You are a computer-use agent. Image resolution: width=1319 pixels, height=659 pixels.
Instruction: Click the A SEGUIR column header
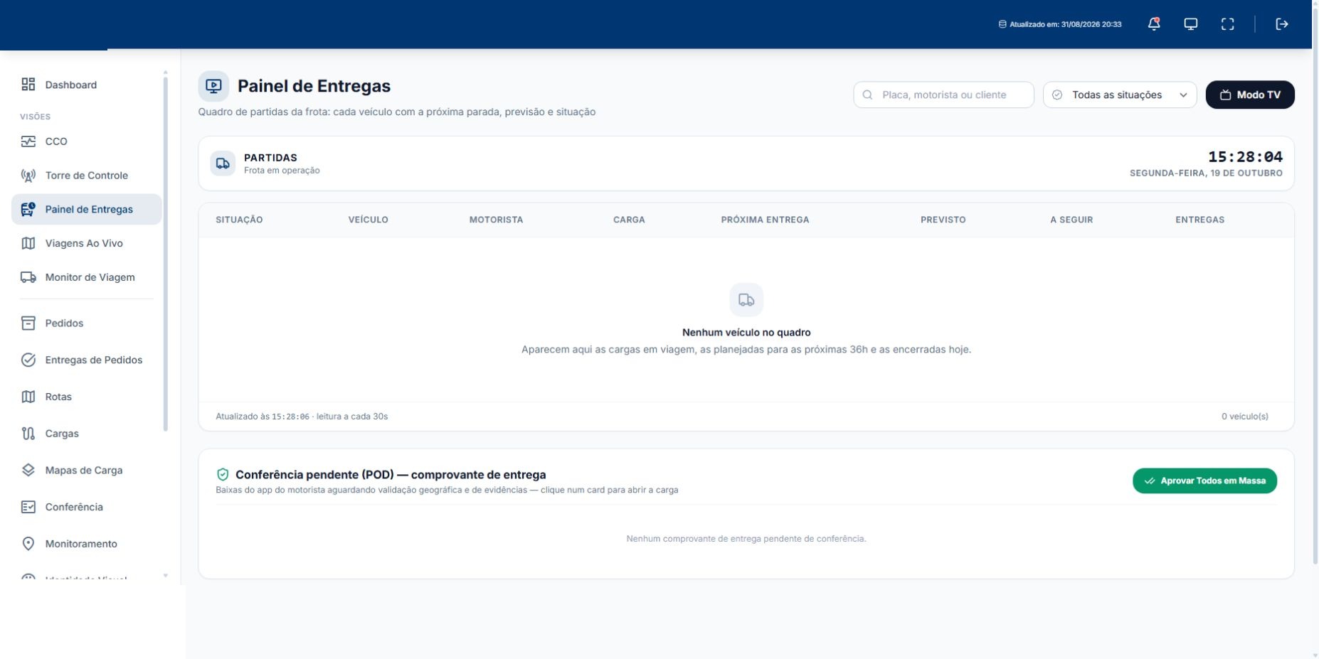coord(1071,220)
